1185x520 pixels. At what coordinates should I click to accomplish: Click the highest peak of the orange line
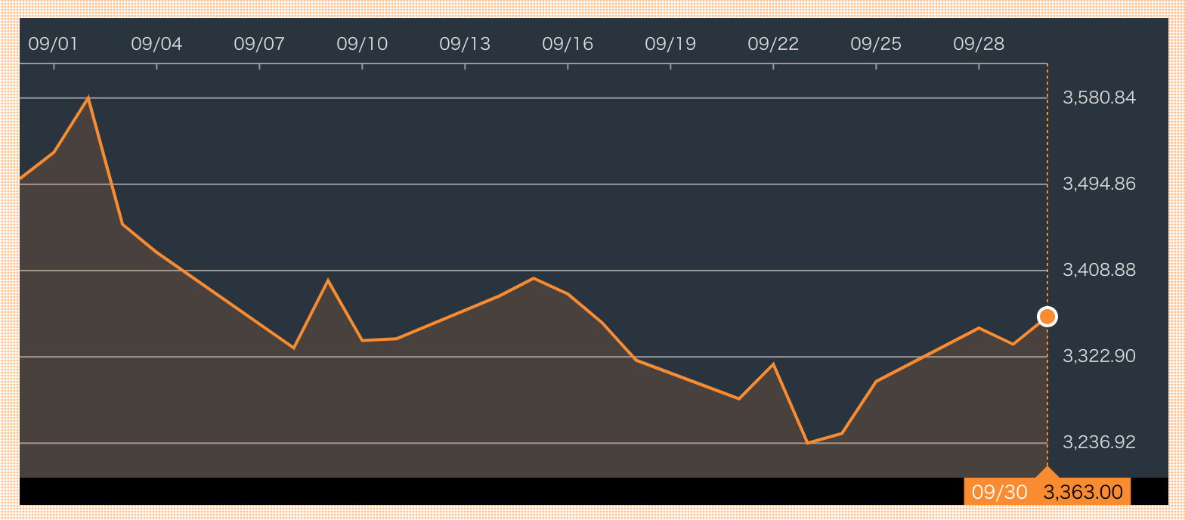click(88, 97)
